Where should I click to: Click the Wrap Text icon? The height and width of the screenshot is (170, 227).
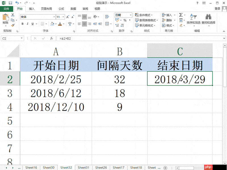107,17
